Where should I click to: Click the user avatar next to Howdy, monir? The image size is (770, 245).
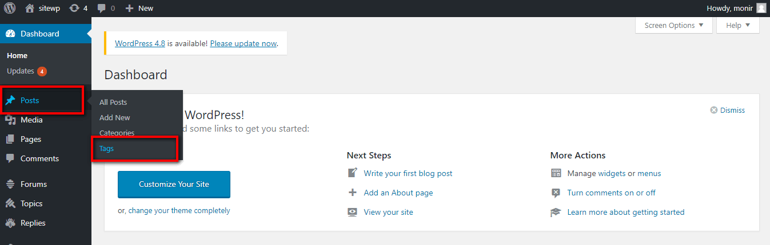point(761,8)
